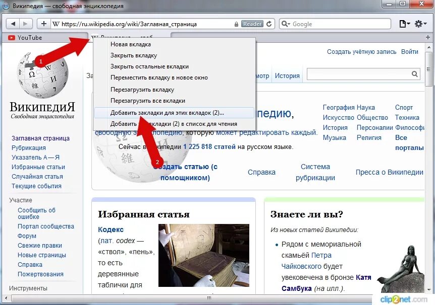Open Google search engine magnifier dropdown
This screenshot has height=305, width=435.
click(286, 24)
